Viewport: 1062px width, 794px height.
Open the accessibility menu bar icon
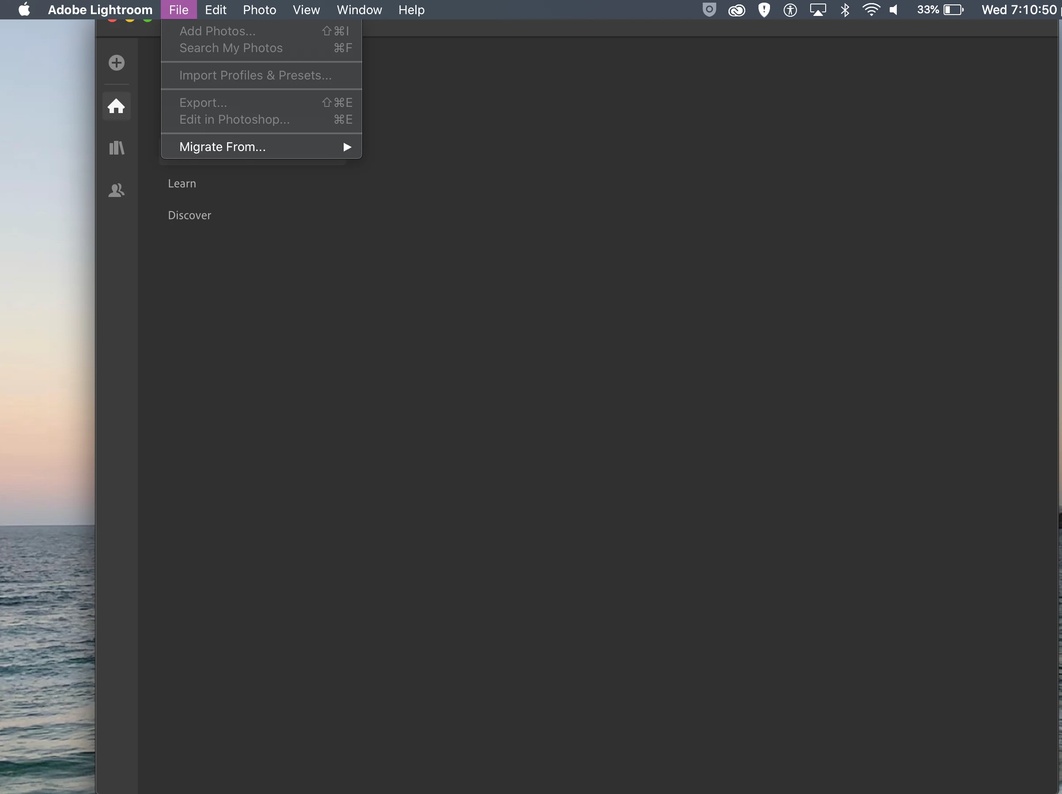790,10
